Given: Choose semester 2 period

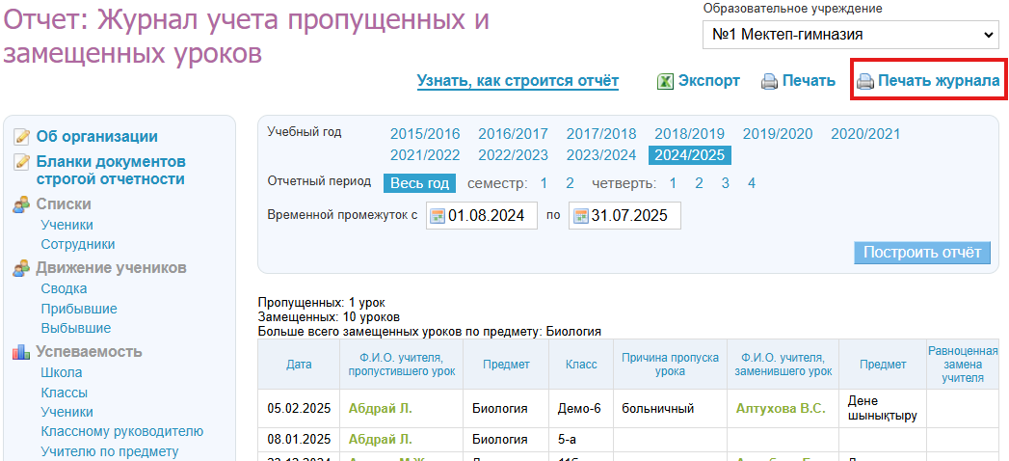Looking at the screenshot, I should point(570,183).
